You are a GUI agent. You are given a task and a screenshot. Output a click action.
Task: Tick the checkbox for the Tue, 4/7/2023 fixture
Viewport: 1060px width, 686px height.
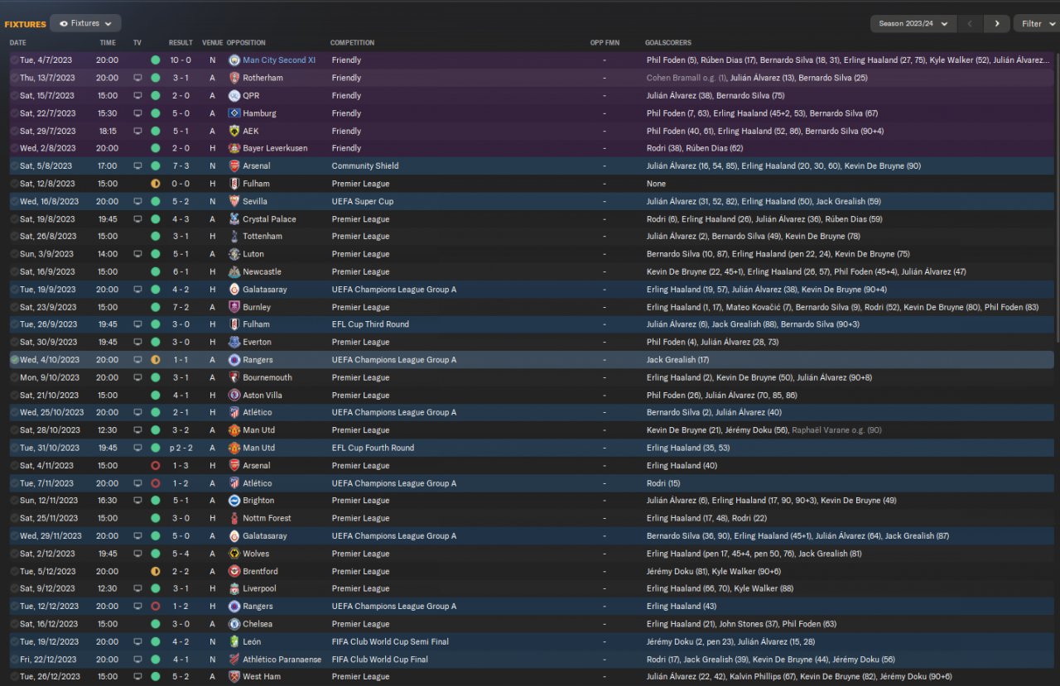pyautogui.click(x=14, y=60)
